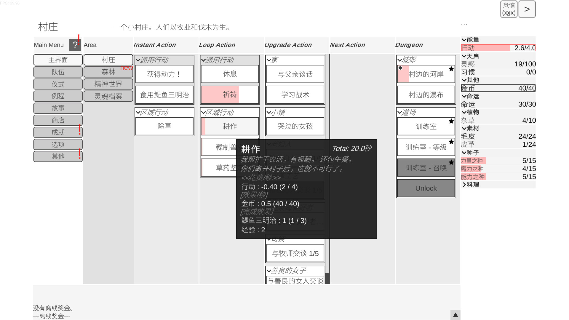569x320 pixels.
Task: Click the marker dot beside 村边的河岸
Action: tap(401, 68)
